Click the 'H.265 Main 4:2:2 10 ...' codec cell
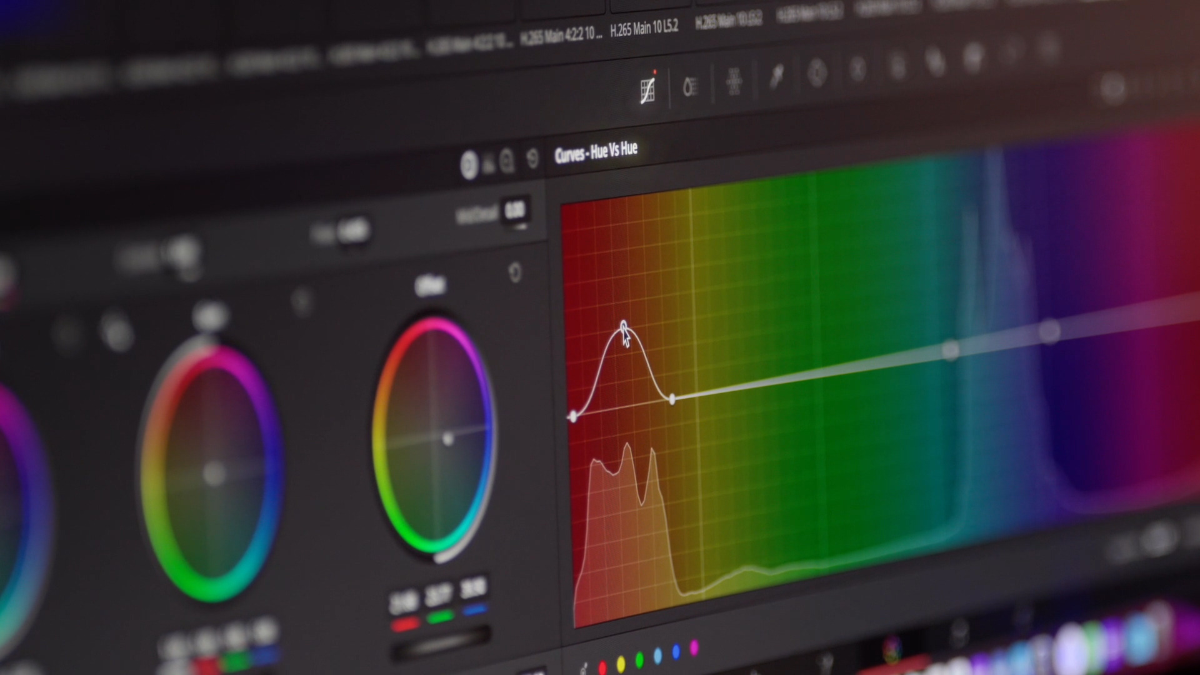Image resolution: width=1200 pixels, height=675 pixels. coord(561,36)
